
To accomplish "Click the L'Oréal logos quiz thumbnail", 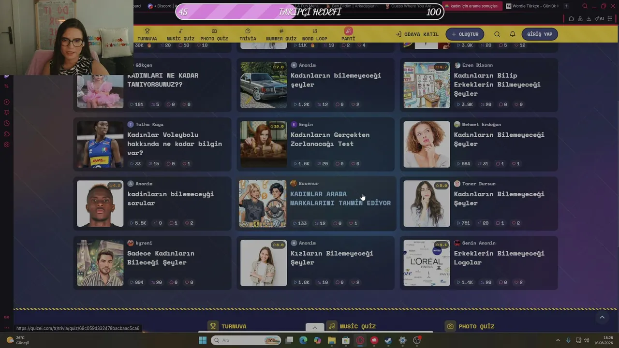I will click(427, 263).
